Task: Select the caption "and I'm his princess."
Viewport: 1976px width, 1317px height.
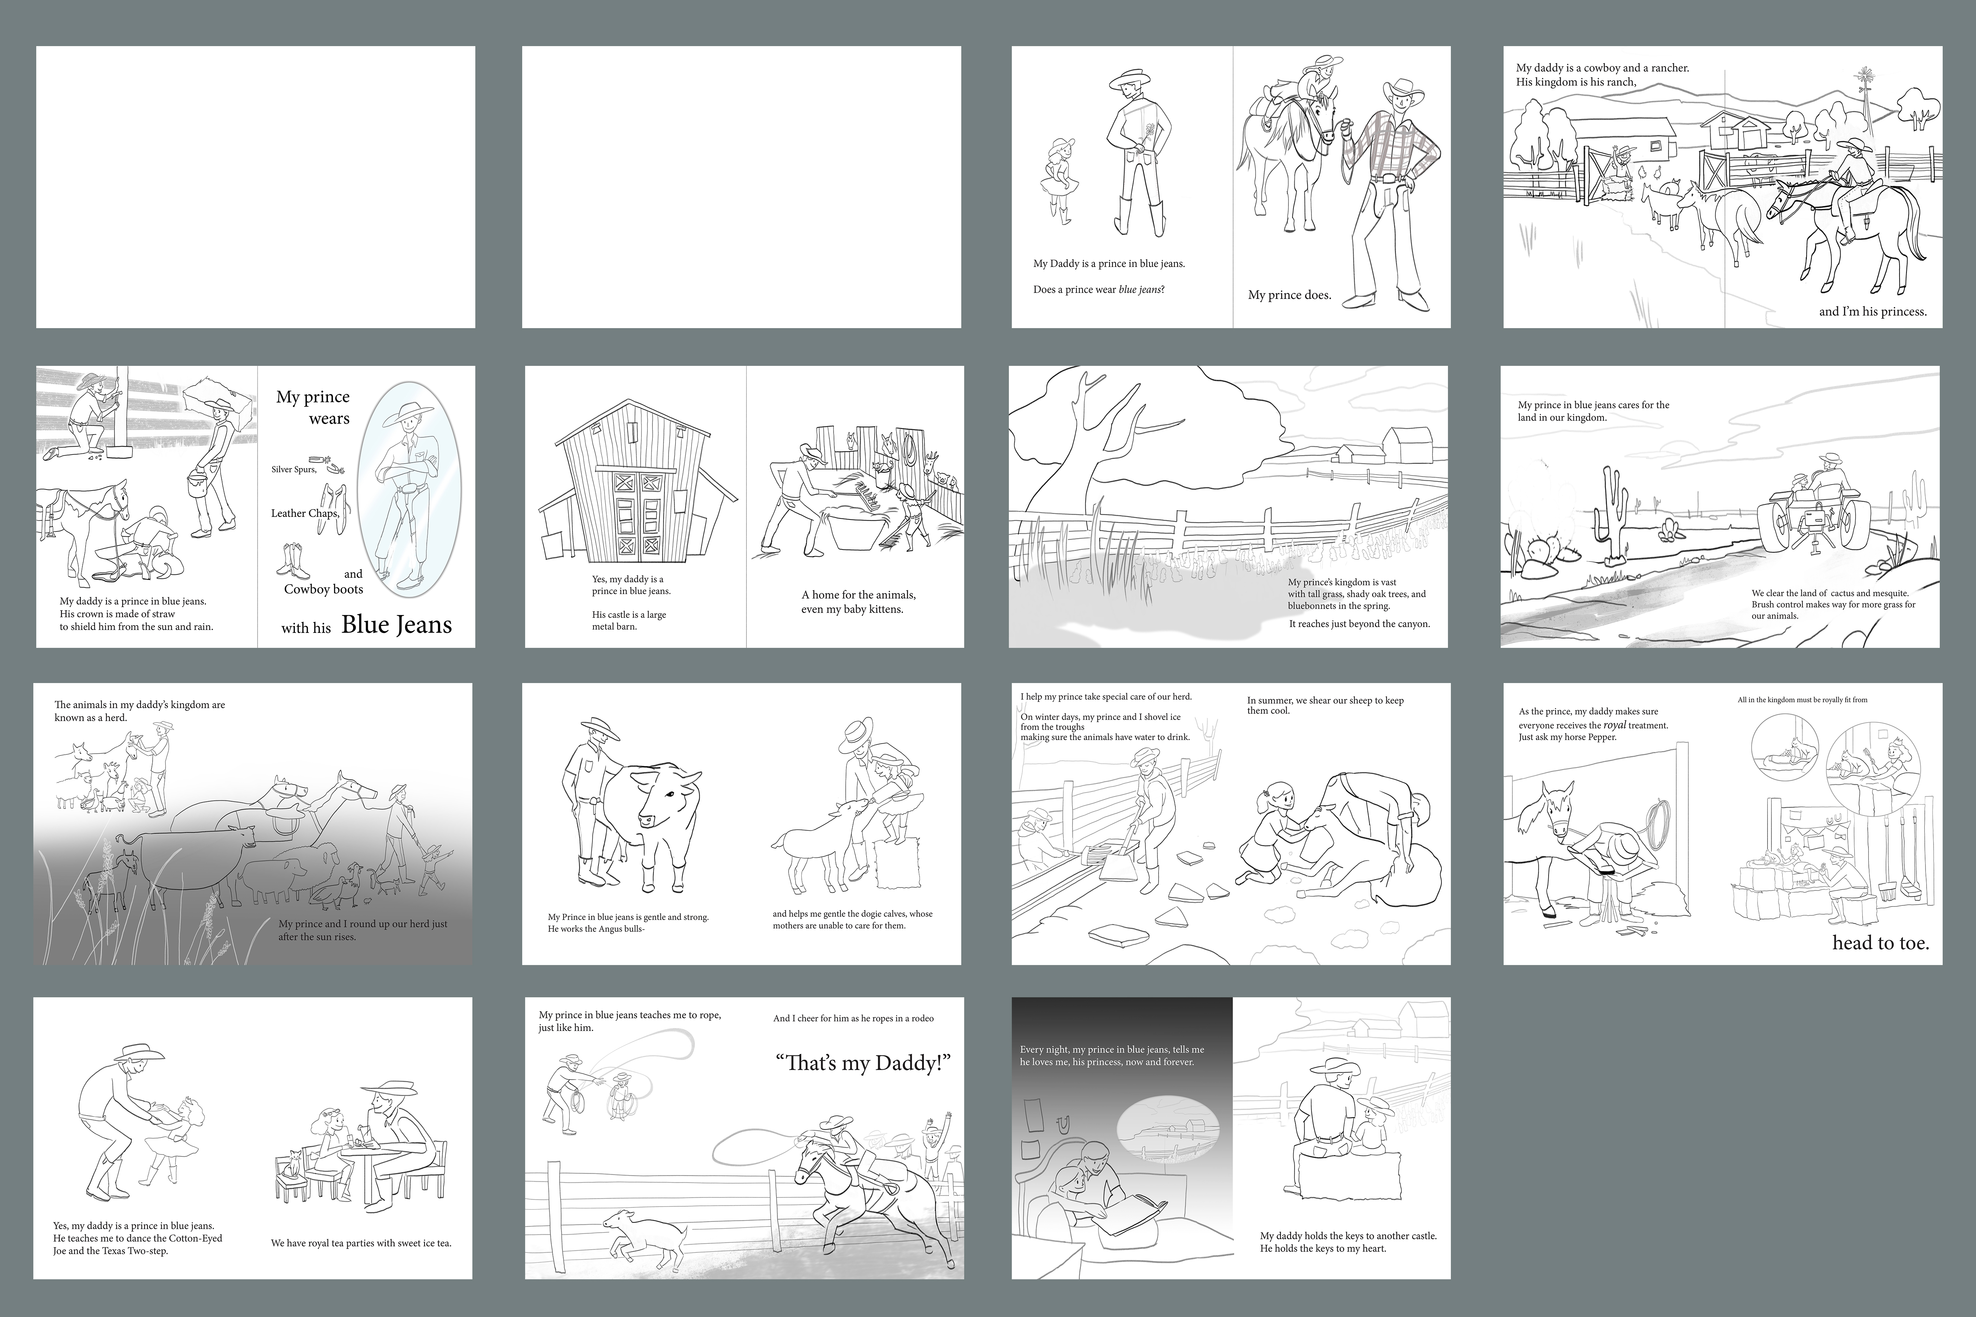Action: [x=1874, y=312]
